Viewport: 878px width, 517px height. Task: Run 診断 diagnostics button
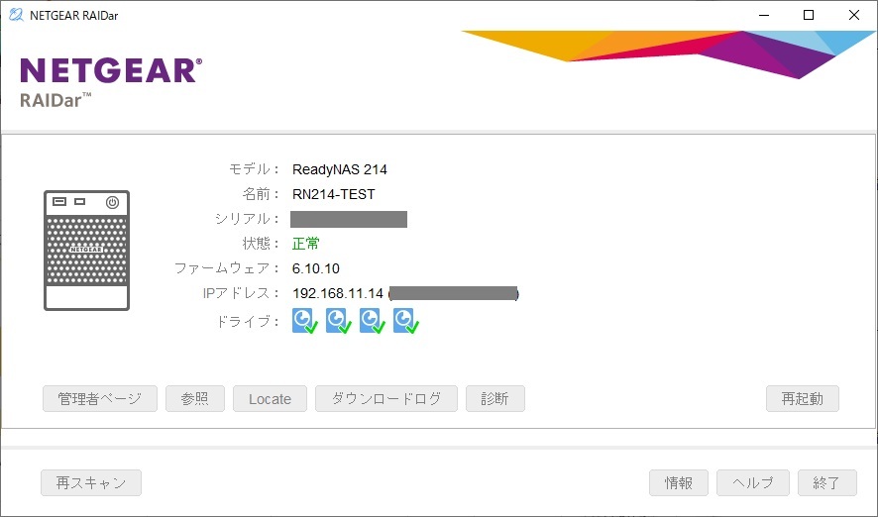[495, 398]
